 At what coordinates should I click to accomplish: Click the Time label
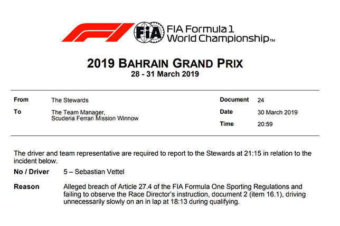pyautogui.click(x=227, y=123)
